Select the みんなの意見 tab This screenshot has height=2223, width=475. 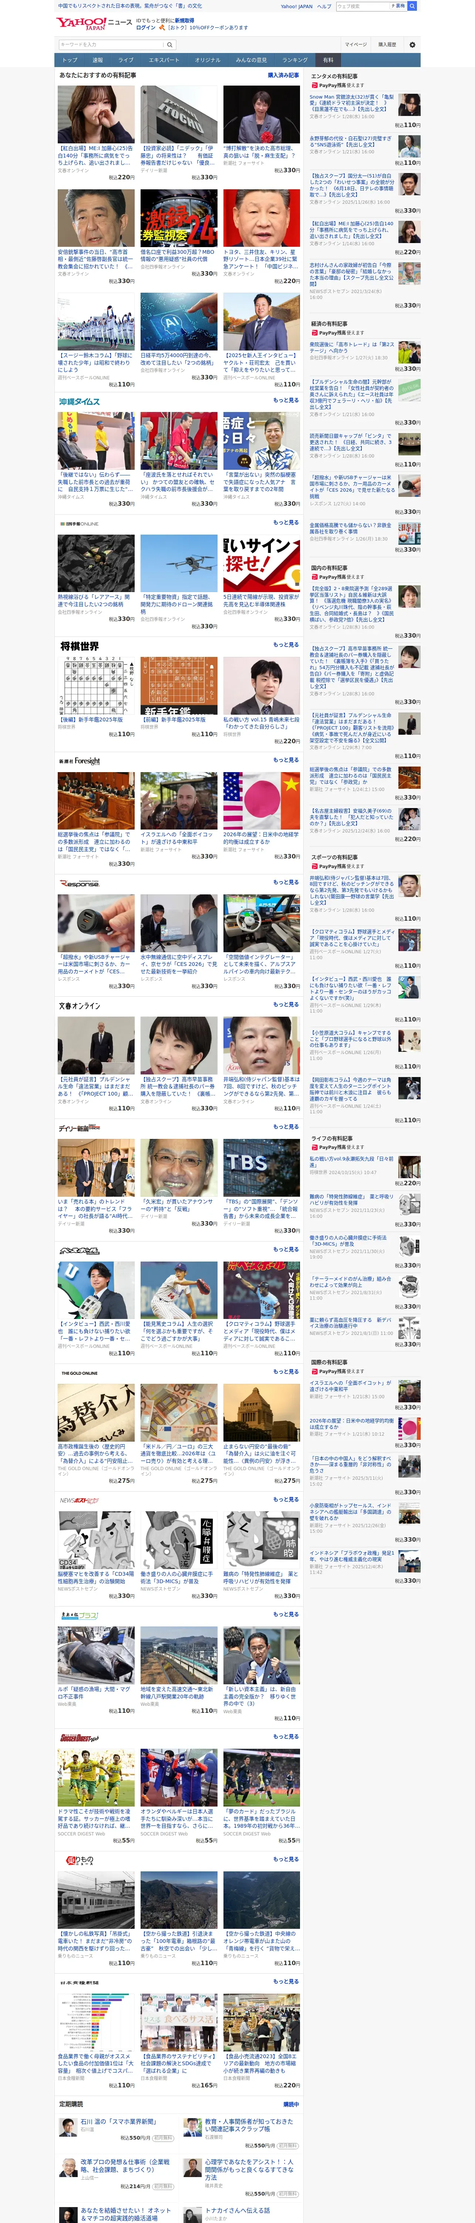click(x=251, y=60)
